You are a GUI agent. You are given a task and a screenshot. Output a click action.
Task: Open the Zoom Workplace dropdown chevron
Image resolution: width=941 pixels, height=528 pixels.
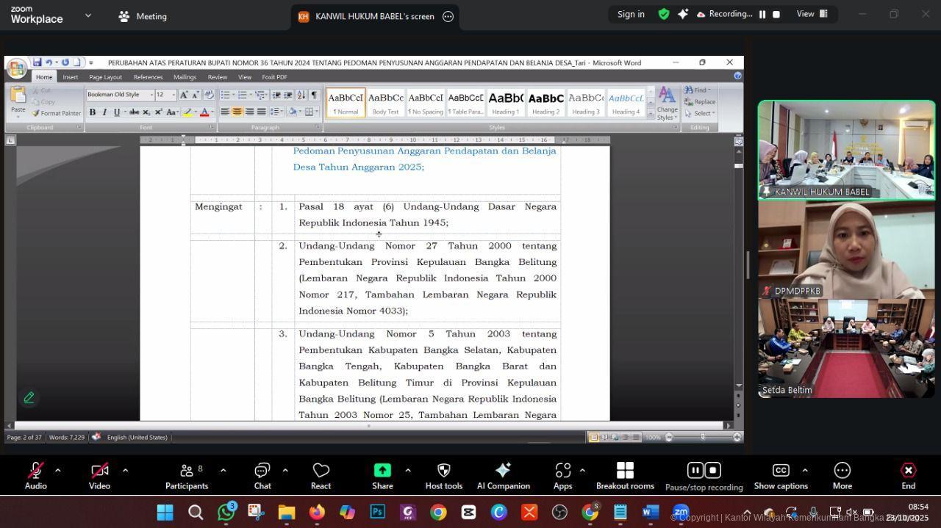(88, 15)
